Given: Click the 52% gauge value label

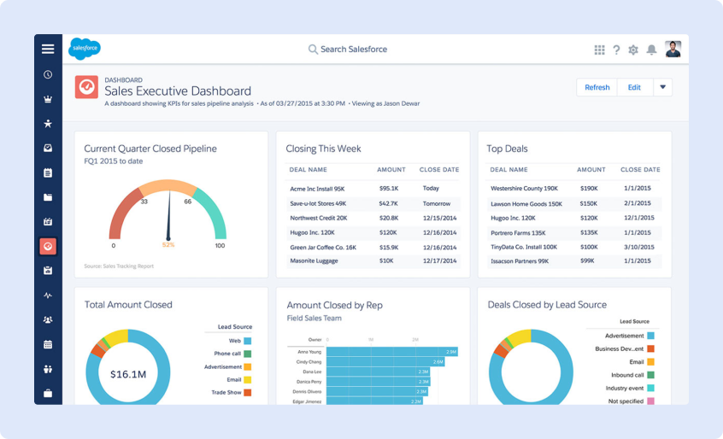Looking at the screenshot, I should (x=168, y=245).
